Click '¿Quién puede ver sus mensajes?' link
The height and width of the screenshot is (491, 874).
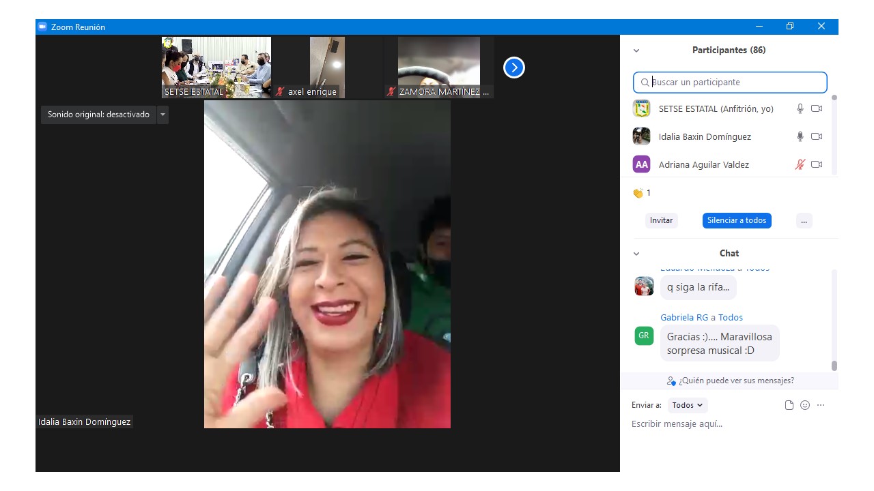click(x=736, y=381)
